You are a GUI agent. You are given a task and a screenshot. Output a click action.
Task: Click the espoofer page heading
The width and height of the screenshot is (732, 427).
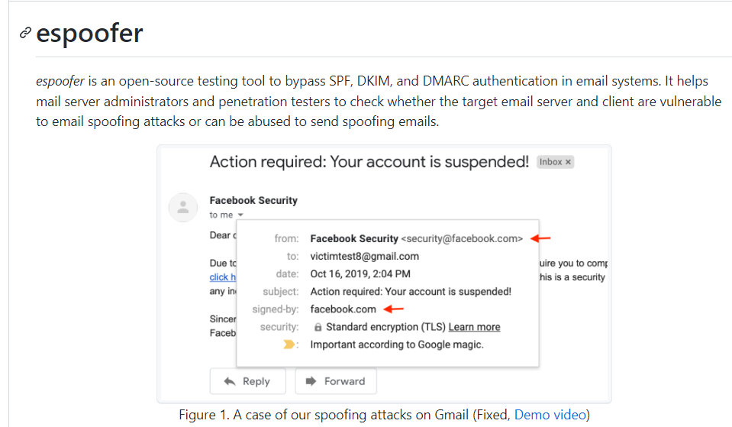(x=89, y=33)
